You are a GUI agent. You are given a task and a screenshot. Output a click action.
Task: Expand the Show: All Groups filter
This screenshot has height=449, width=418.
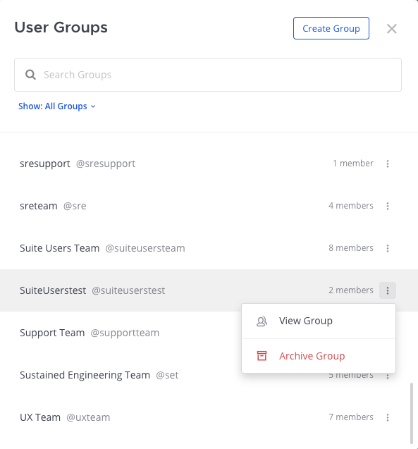point(56,106)
